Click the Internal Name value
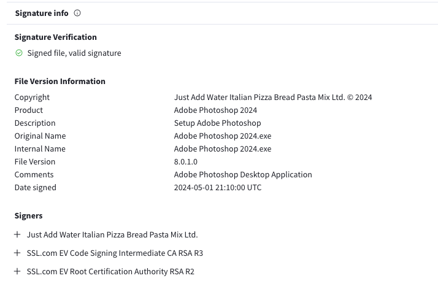This screenshot has height=289, width=438. [223, 148]
